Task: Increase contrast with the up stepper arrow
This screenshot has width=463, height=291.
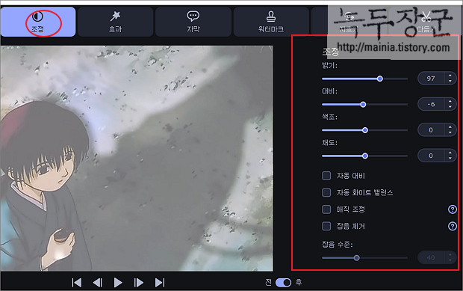Action: click(450, 102)
